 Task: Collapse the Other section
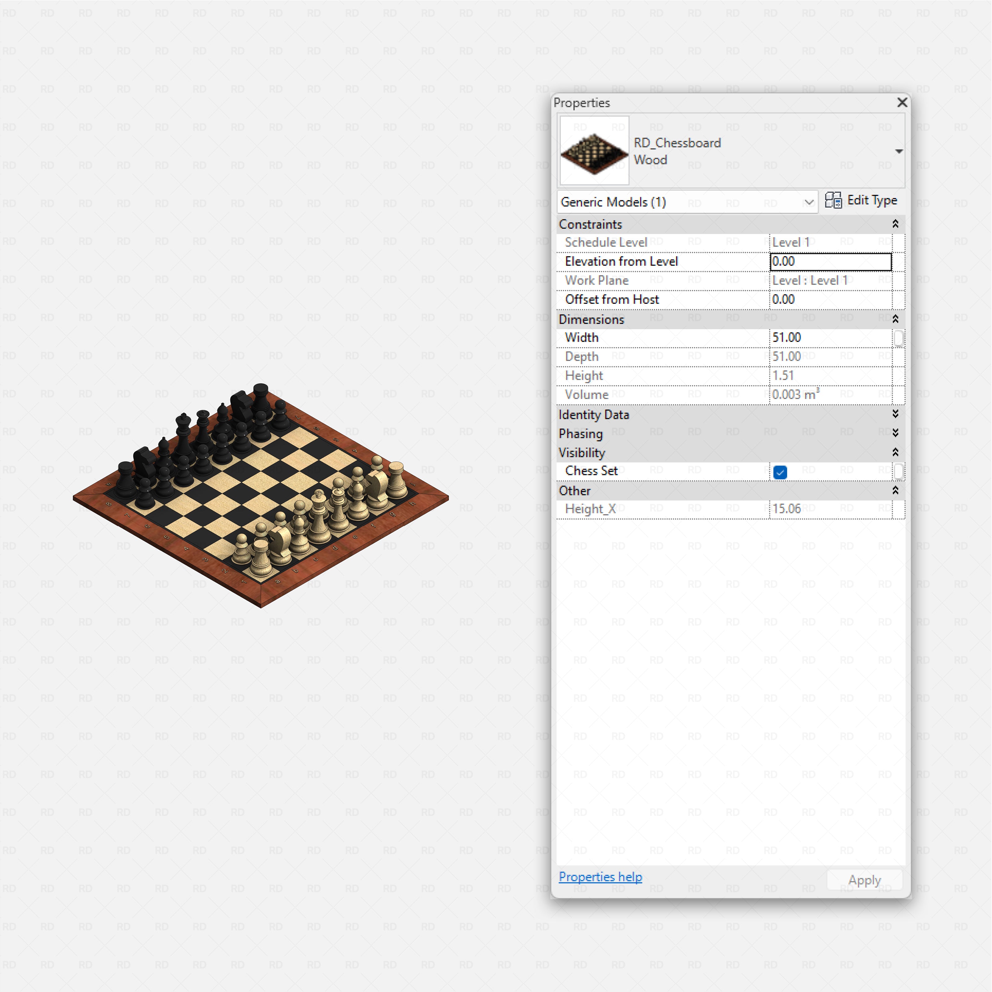[896, 490]
